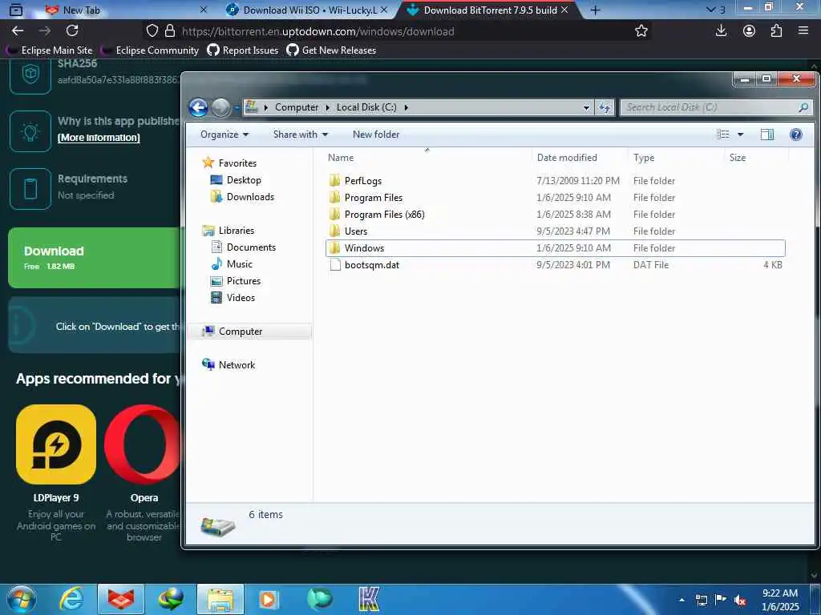
Task: Open the Documents library
Action: (251, 247)
